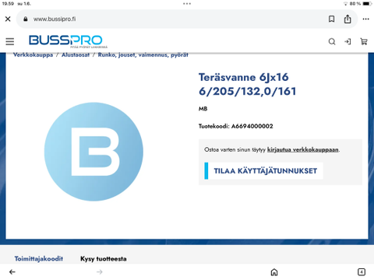This screenshot has height=280, width=374.
Task: Switch to the Toimittajakoodit tab
Action: click(39, 259)
